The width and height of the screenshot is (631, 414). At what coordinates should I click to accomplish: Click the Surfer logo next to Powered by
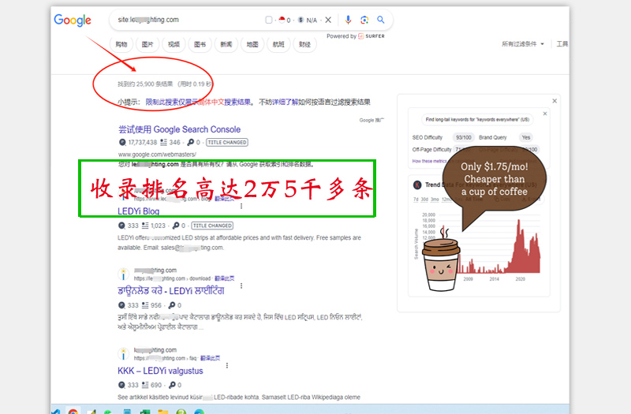372,36
